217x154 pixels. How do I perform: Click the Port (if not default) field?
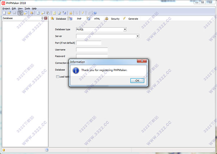point(89,43)
